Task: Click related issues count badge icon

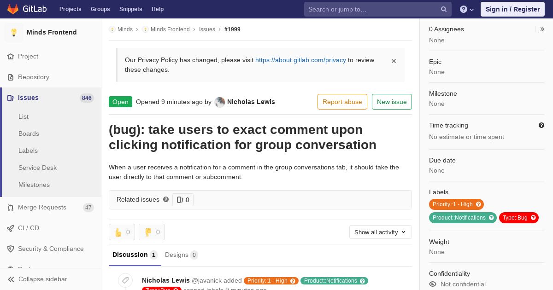Action: 183,200
